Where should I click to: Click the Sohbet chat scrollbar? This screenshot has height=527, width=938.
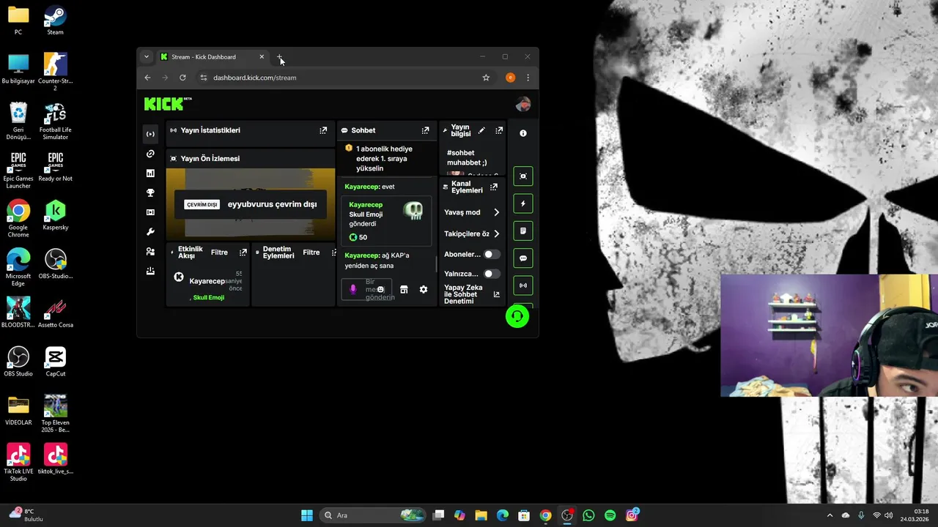pos(437,263)
